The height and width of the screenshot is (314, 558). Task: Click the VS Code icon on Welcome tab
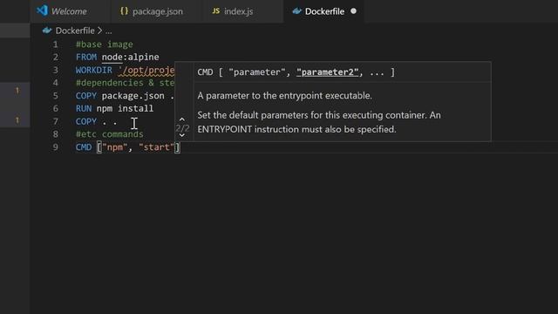tap(42, 10)
